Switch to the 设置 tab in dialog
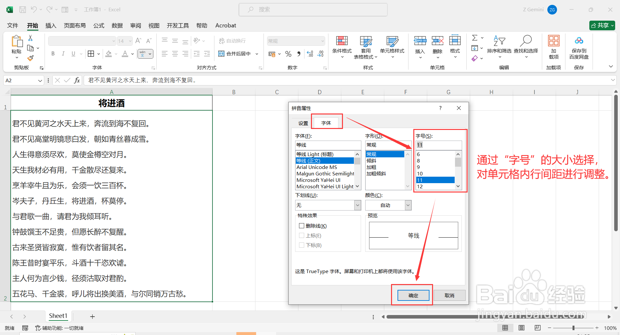 point(303,123)
